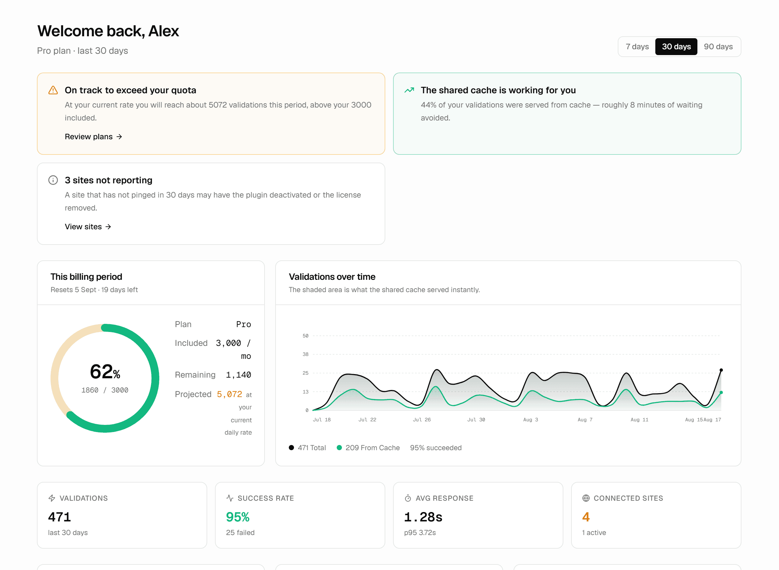Click the globe icon next to Connected Sites
This screenshot has width=779, height=570.
point(586,498)
